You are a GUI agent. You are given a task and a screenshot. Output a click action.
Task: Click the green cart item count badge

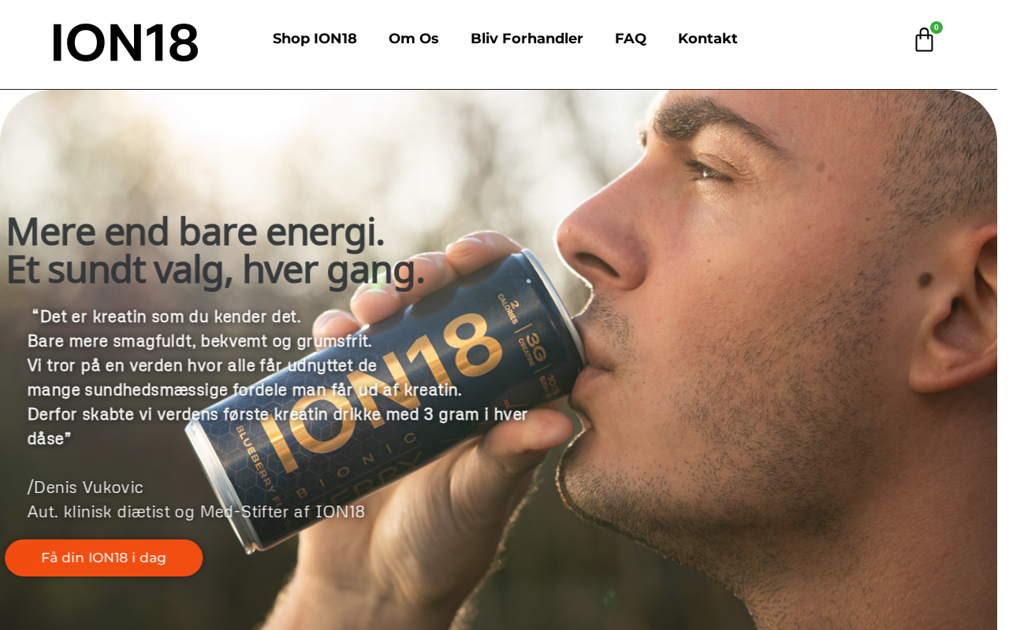pyautogui.click(x=936, y=28)
